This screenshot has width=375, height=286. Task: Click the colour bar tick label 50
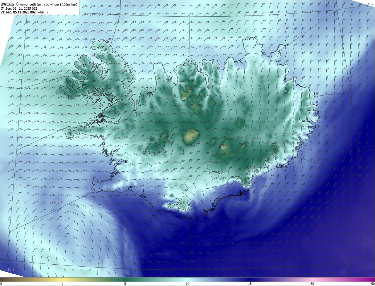point(373,284)
